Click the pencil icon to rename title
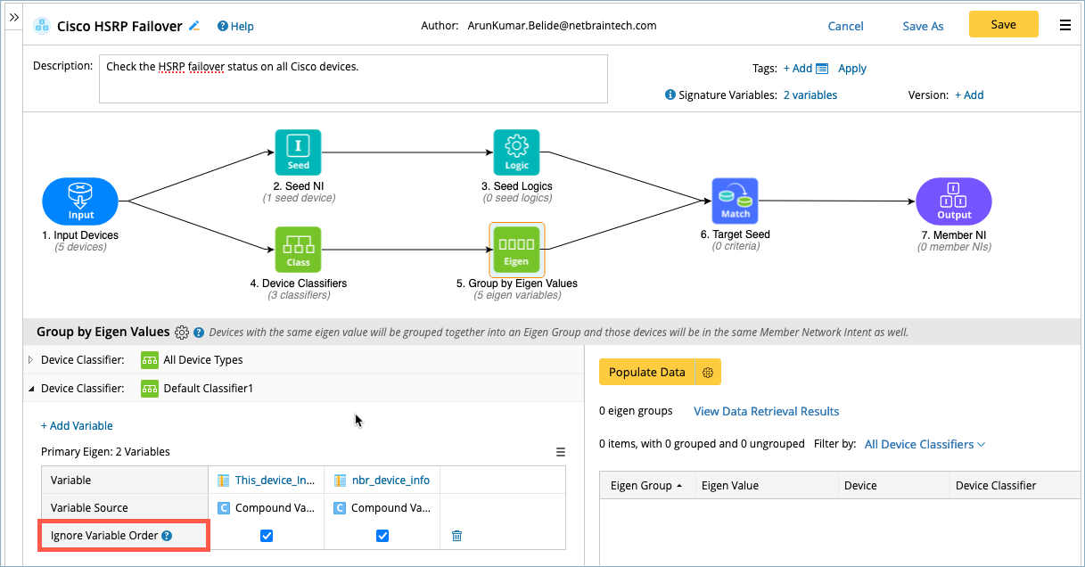 pos(194,26)
